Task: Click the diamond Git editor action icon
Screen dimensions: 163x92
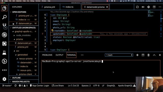Action: coord(148,7)
